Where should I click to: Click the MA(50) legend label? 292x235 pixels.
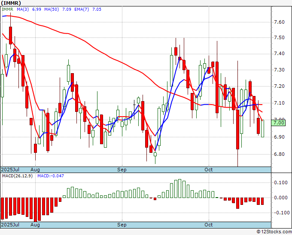pyautogui.click(x=52, y=9)
